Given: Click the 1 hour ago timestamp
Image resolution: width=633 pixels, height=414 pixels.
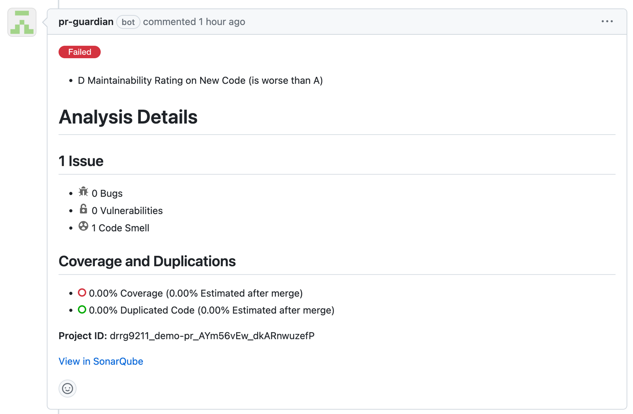Looking at the screenshot, I should click(222, 22).
